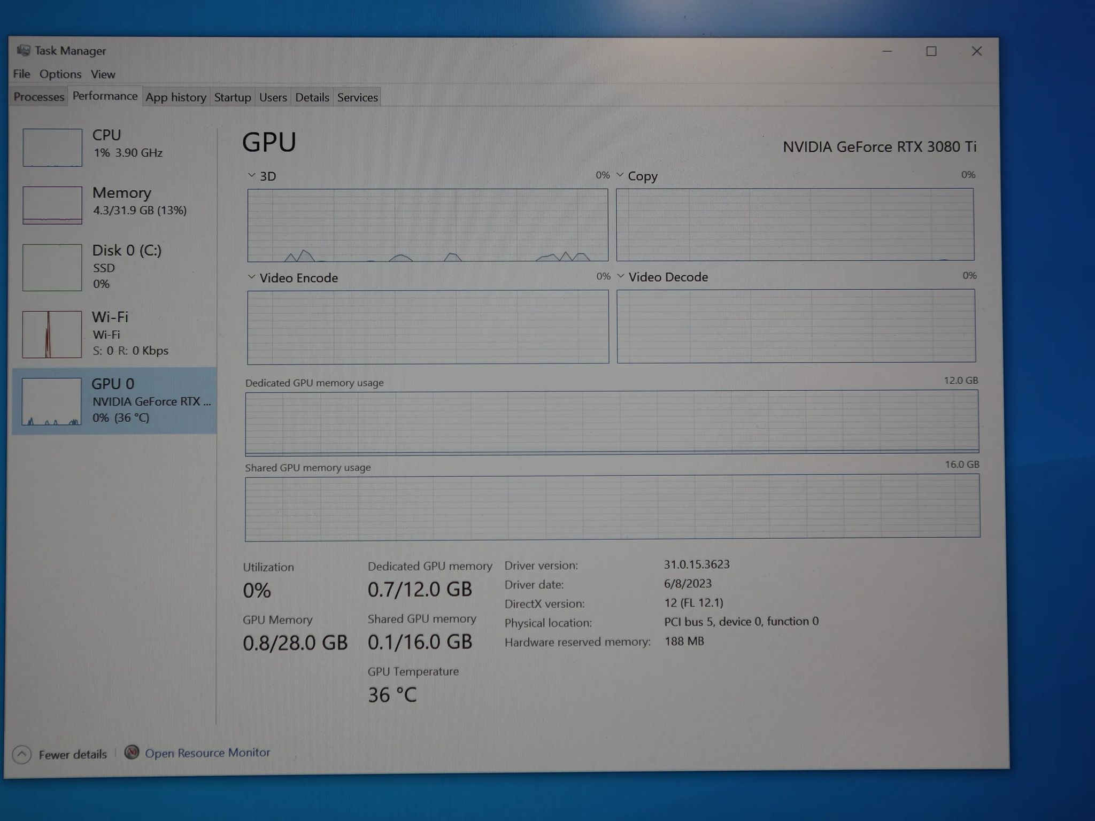Viewport: 1095px width, 821px height.
Task: Switch to the Users tab
Action: pyautogui.click(x=273, y=97)
